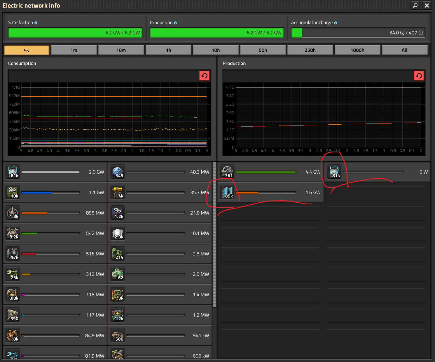The height and width of the screenshot is (362, 435).
Task: Click the 349 entity icon at 48.3 MW
Action: click(x=118, y=172)
